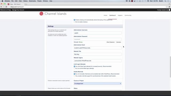Go to the Home nav link

click(105, 15)
